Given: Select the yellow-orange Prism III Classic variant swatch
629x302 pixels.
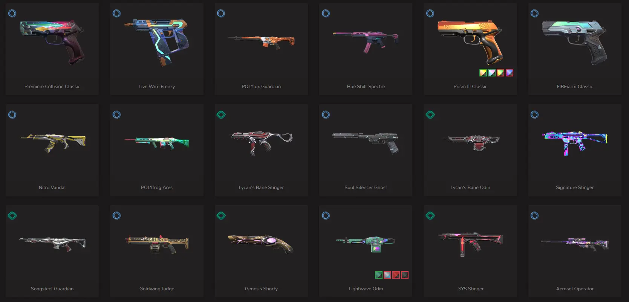Looking at the screenshot, I should [x=483, y=73].
